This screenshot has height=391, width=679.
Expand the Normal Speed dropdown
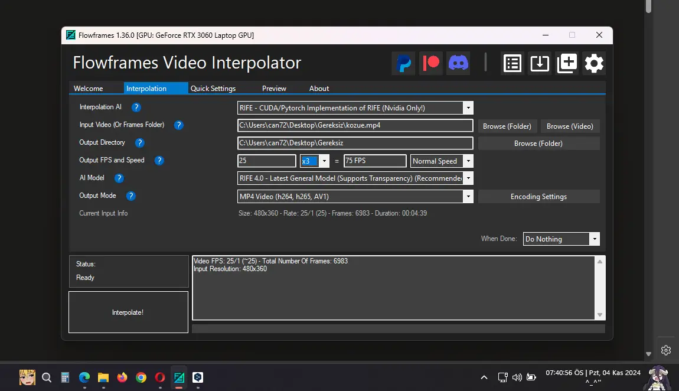pyautogui.click(x=468, y=161)
